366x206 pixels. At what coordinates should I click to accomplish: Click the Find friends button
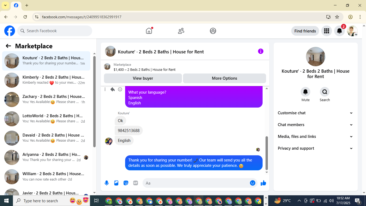(x=305, y=31)
